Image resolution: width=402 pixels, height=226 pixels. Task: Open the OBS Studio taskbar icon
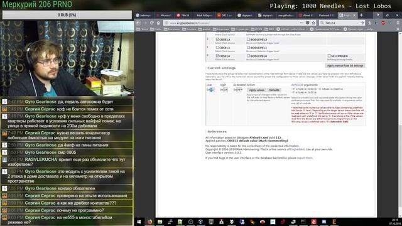(x=190, y=222)
